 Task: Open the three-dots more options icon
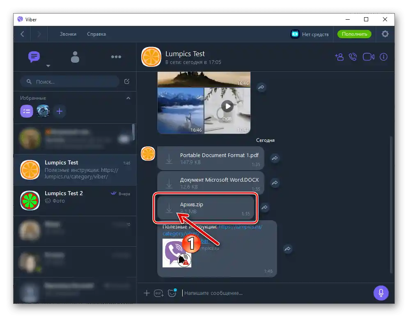116,57
